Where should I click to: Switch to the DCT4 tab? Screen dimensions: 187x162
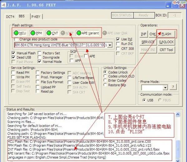(10, 17)
